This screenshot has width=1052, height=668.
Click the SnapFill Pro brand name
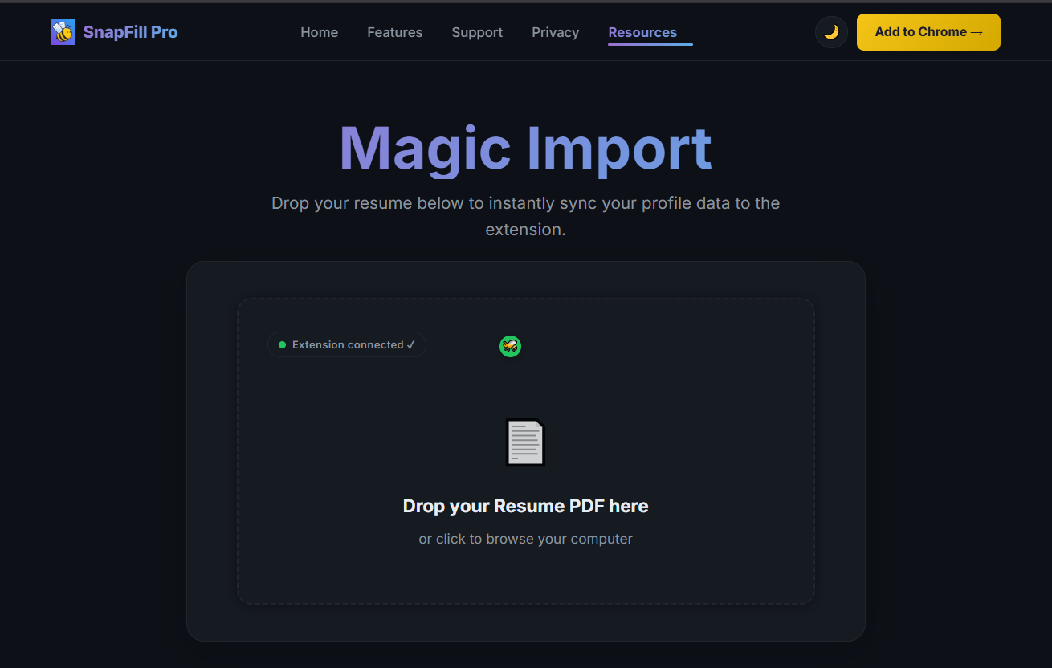click(130, 32)
